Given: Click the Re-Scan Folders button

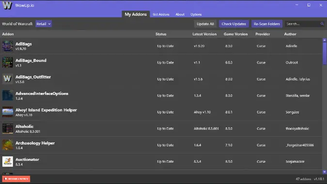Looking at the screenshot, I should [x=267, y=24].
